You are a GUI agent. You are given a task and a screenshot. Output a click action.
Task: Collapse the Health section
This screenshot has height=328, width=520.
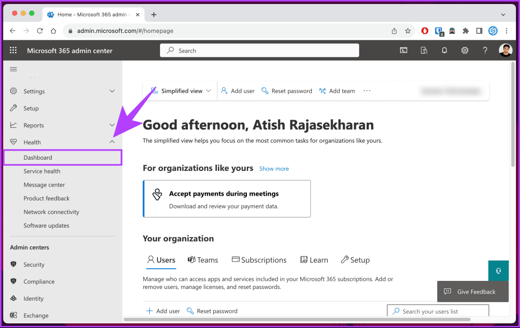[x=112, y=142]
